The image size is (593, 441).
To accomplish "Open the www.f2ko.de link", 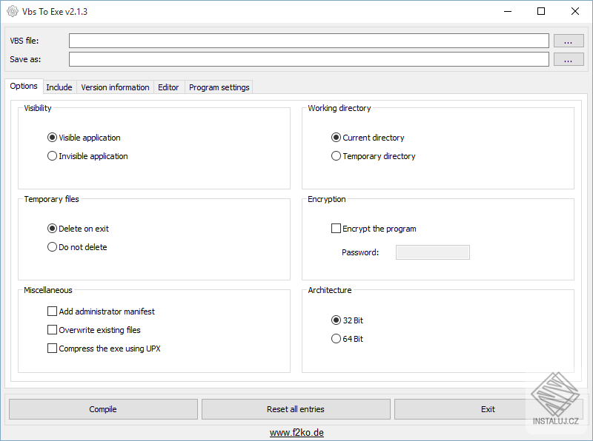I will [296, 433].
